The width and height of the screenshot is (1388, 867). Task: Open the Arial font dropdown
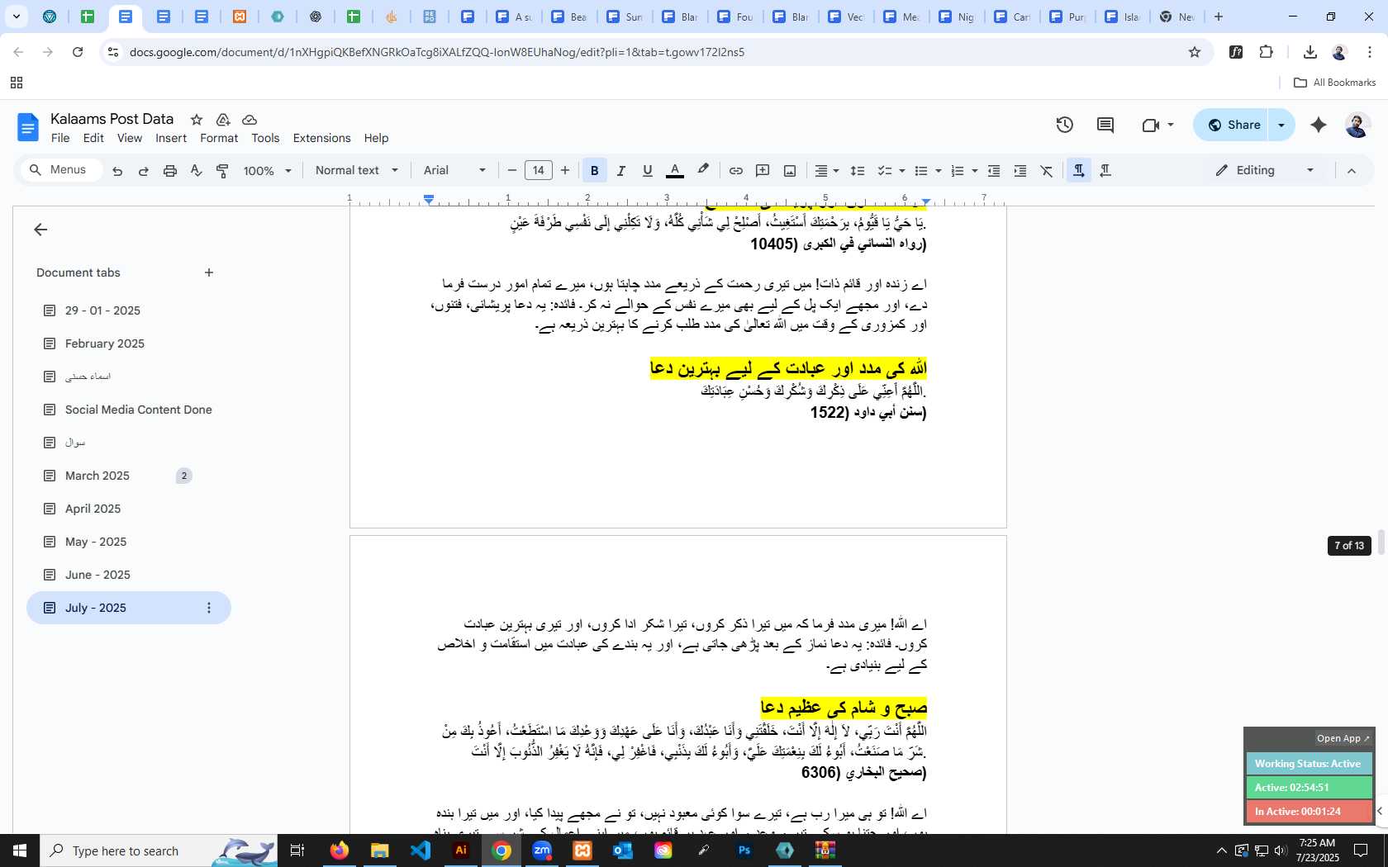(x=454, y=171)
